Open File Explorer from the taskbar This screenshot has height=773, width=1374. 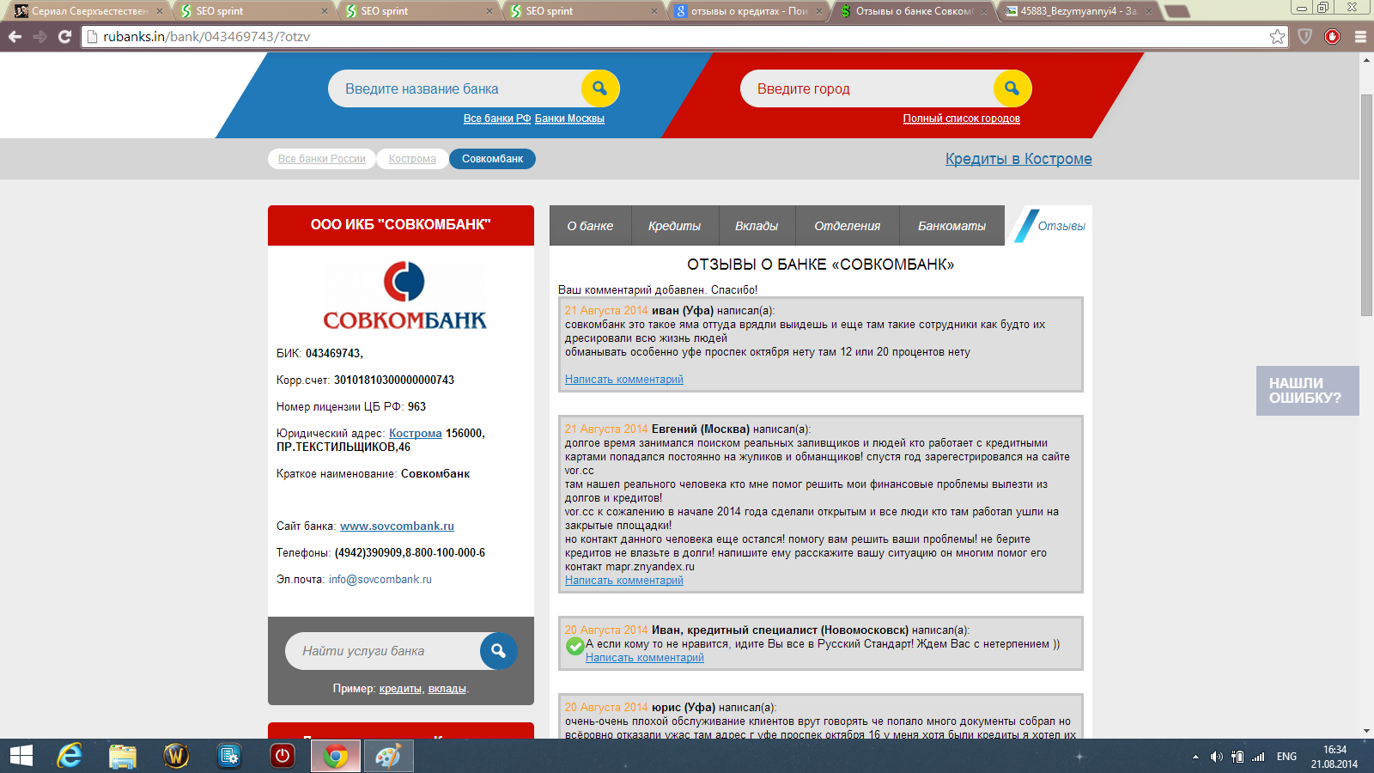point(123,756)
